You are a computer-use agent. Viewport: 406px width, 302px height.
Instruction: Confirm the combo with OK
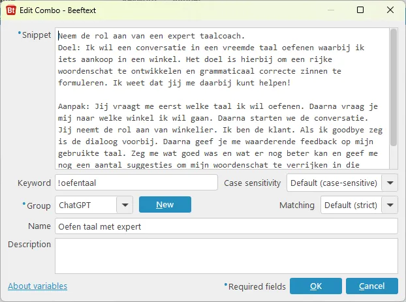point(316,286)
